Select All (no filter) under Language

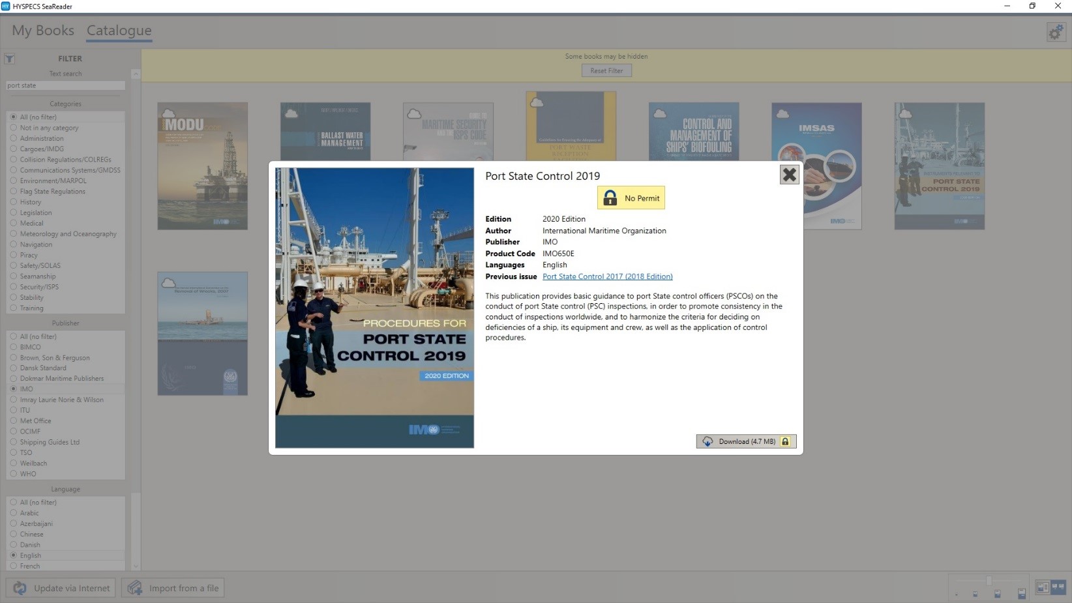click(38, 503)
